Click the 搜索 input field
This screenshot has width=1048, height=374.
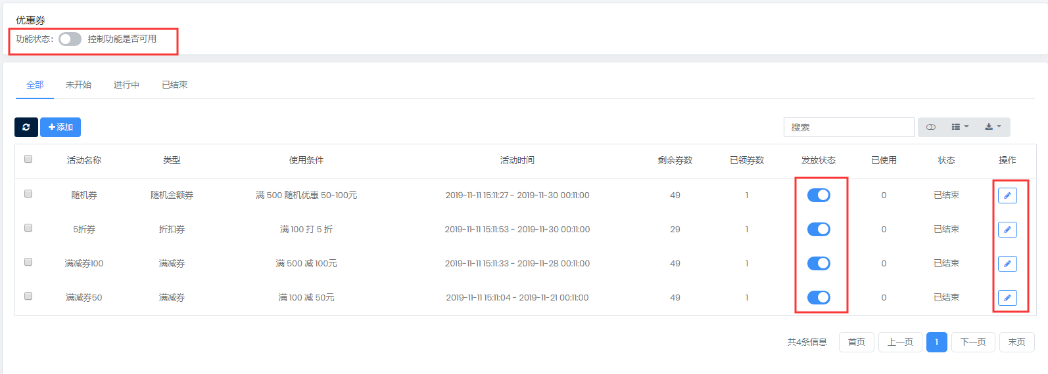click(x=849, y=127)
